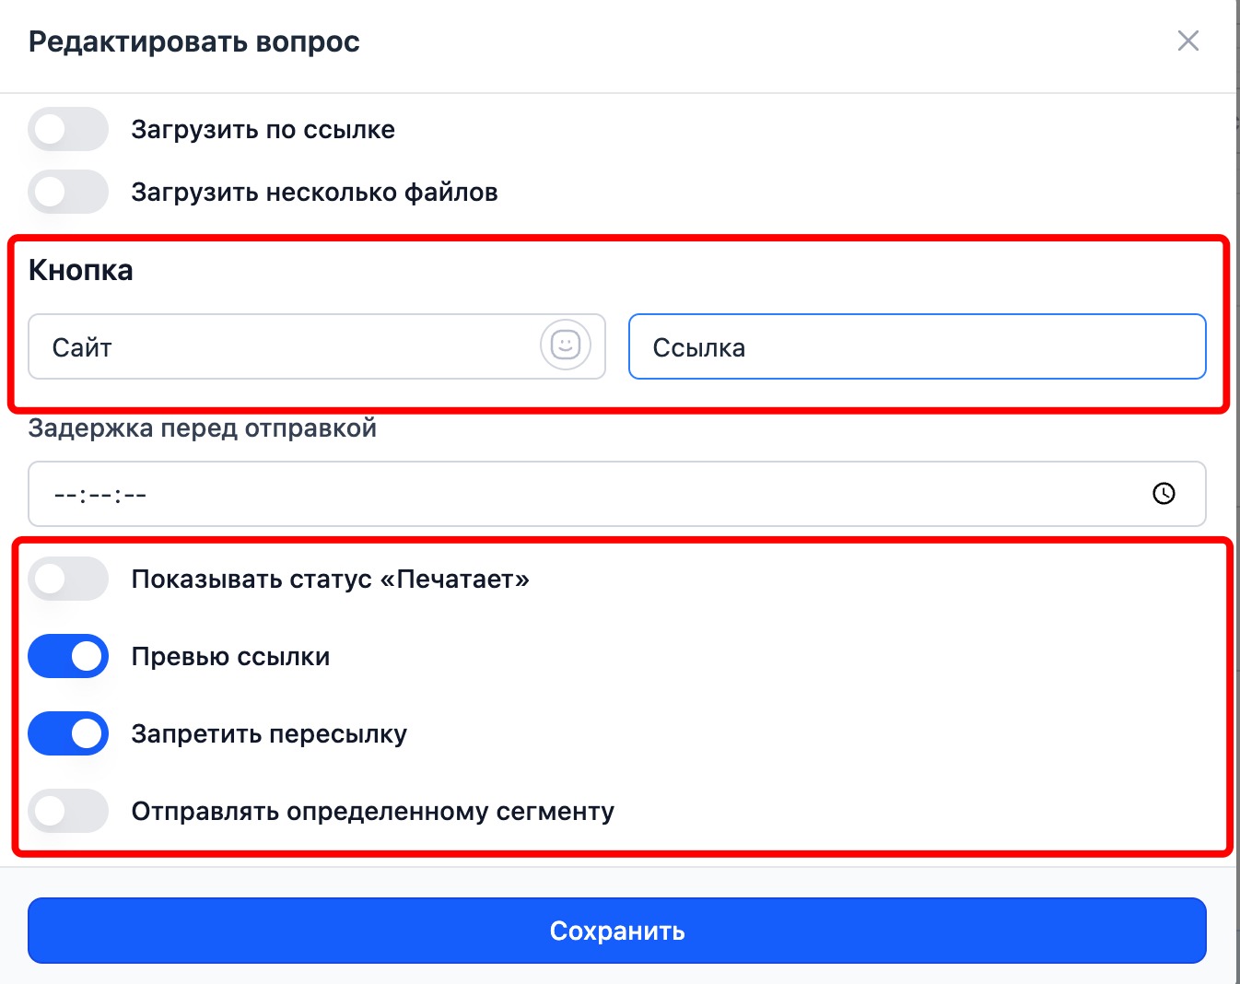Viewport: 1240px width, 984px height.
Task: Toggle Отправлять определенному сегменту on
Action: tap(68, 812)
